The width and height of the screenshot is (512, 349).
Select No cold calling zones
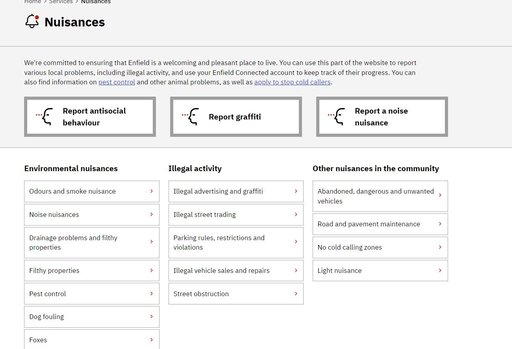(x=380, y=247)
